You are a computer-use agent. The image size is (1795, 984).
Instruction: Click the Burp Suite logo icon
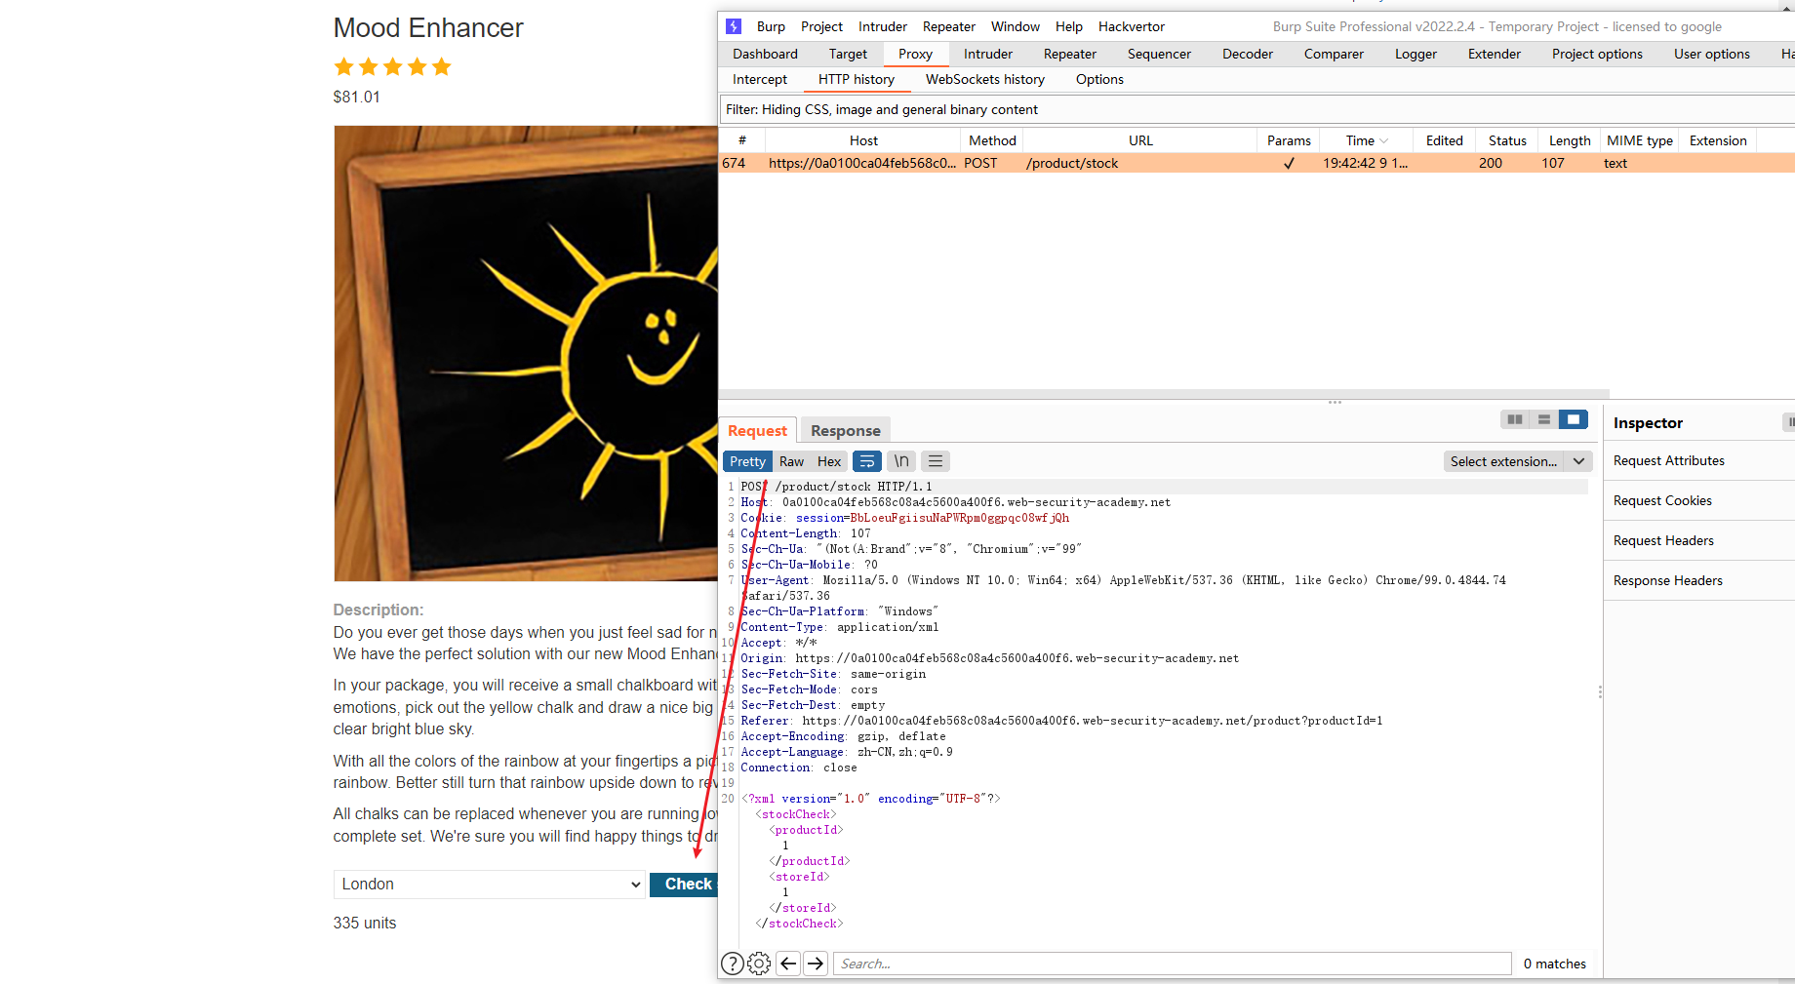pos(734,26)
